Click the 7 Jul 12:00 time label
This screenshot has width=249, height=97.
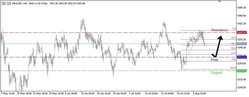pos(135,94)
